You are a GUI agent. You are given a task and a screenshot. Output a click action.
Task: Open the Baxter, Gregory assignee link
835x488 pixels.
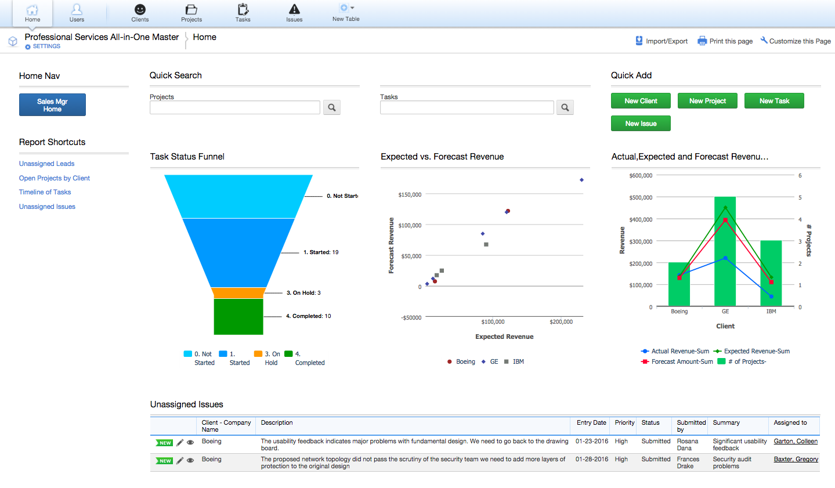pyautogui.click(x=796, y=459)
